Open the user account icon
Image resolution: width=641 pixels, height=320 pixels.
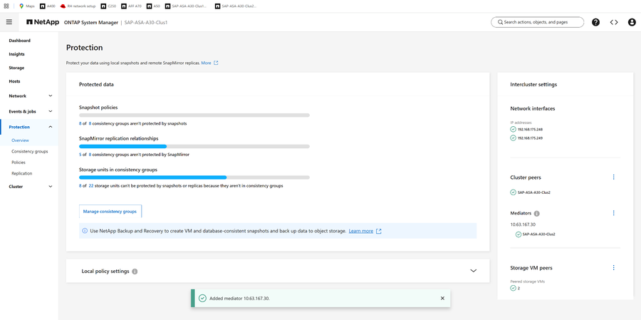click(x=632, y=22)
